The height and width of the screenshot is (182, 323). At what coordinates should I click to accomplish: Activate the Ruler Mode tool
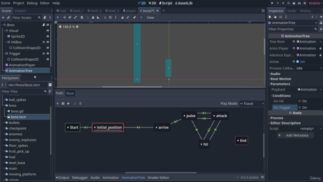click(98, 18)
